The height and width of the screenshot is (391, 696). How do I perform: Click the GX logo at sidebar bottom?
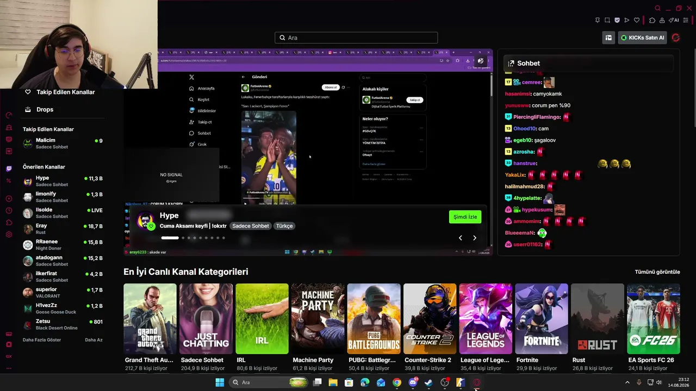pyautogui.click(x=9, y=356)
